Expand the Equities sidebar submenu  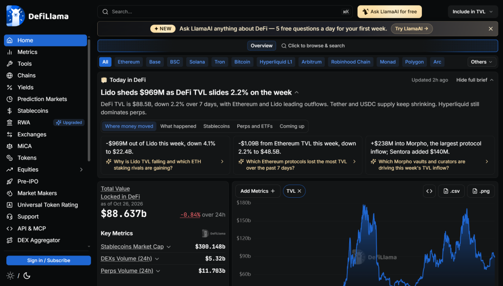click(81, 170)
